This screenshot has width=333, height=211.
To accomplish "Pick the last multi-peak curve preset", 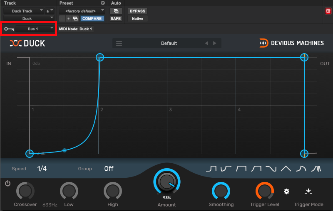I will point(316,169).
